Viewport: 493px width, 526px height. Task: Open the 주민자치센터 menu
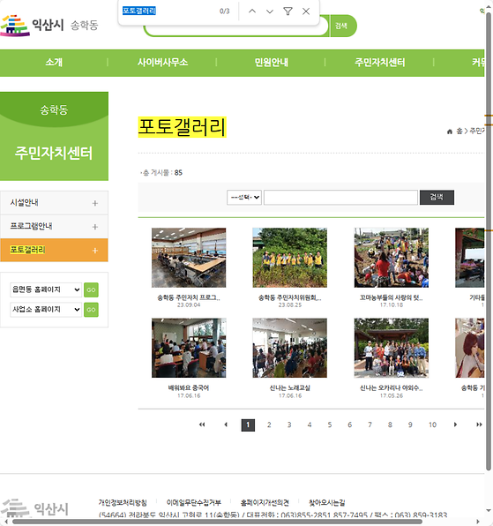pos(380,63)
